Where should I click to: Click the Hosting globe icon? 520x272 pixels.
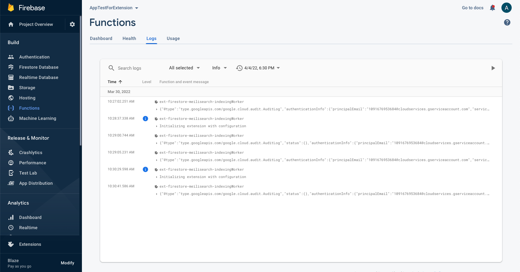click(11, 98)
